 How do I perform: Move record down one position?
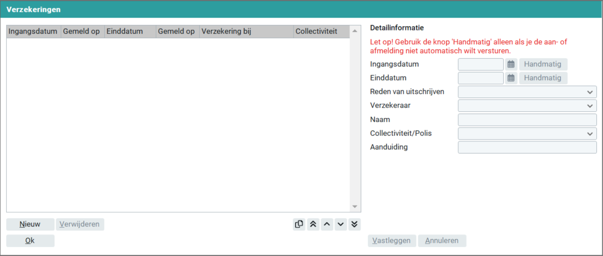341,224
